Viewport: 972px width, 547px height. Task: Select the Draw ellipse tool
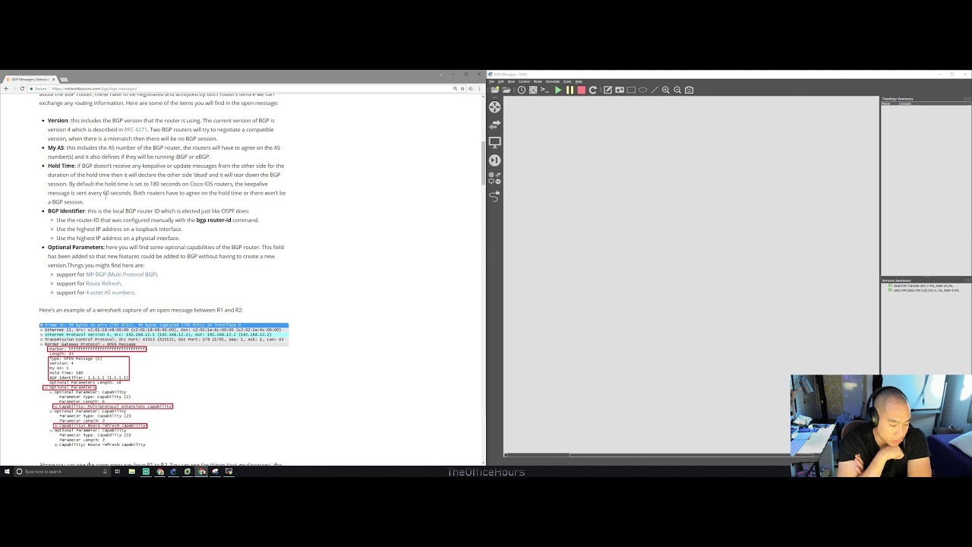click(x=642, y=90)
